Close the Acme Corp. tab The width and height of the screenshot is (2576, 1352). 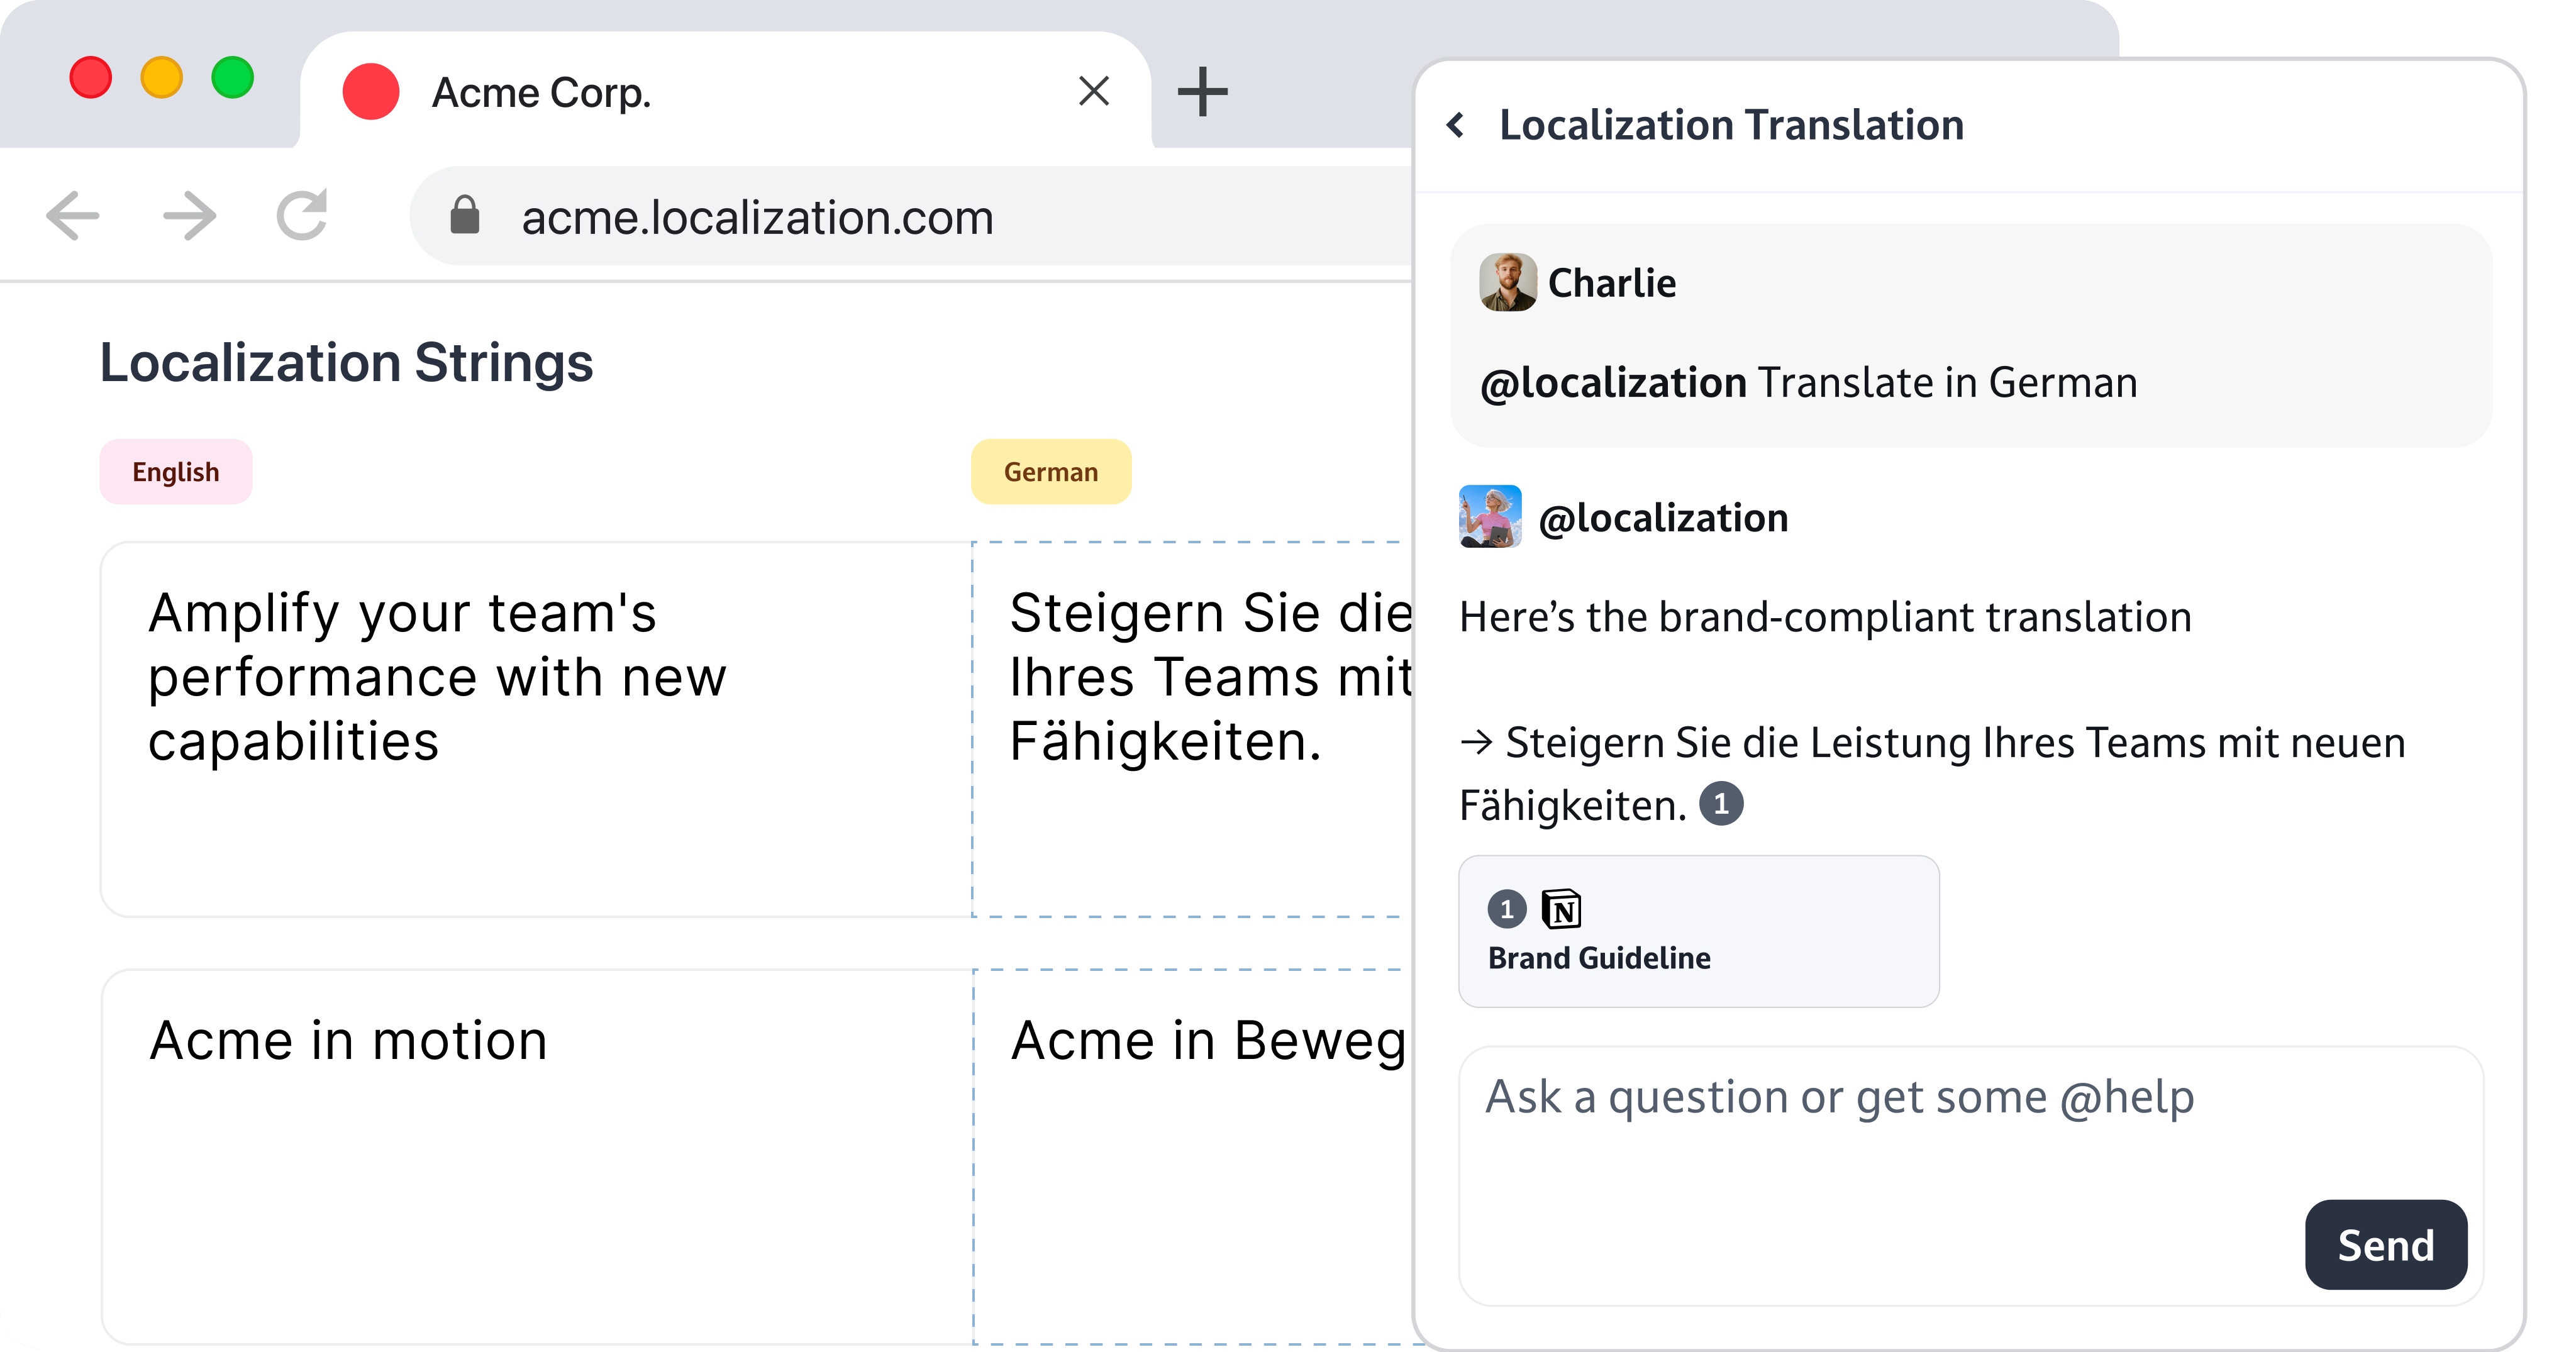click(x=1095, y=91)
